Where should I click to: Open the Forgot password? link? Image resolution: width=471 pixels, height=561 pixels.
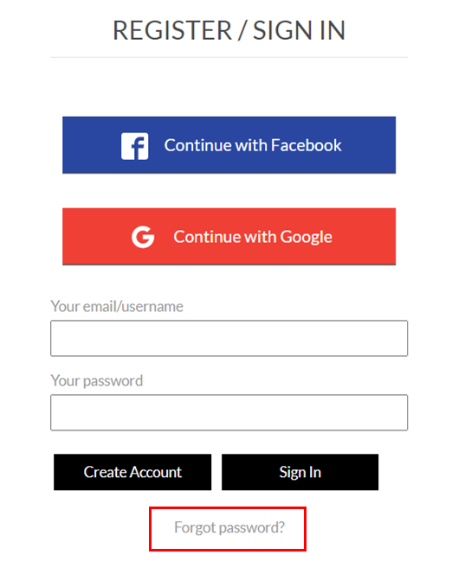click(229, 528)
